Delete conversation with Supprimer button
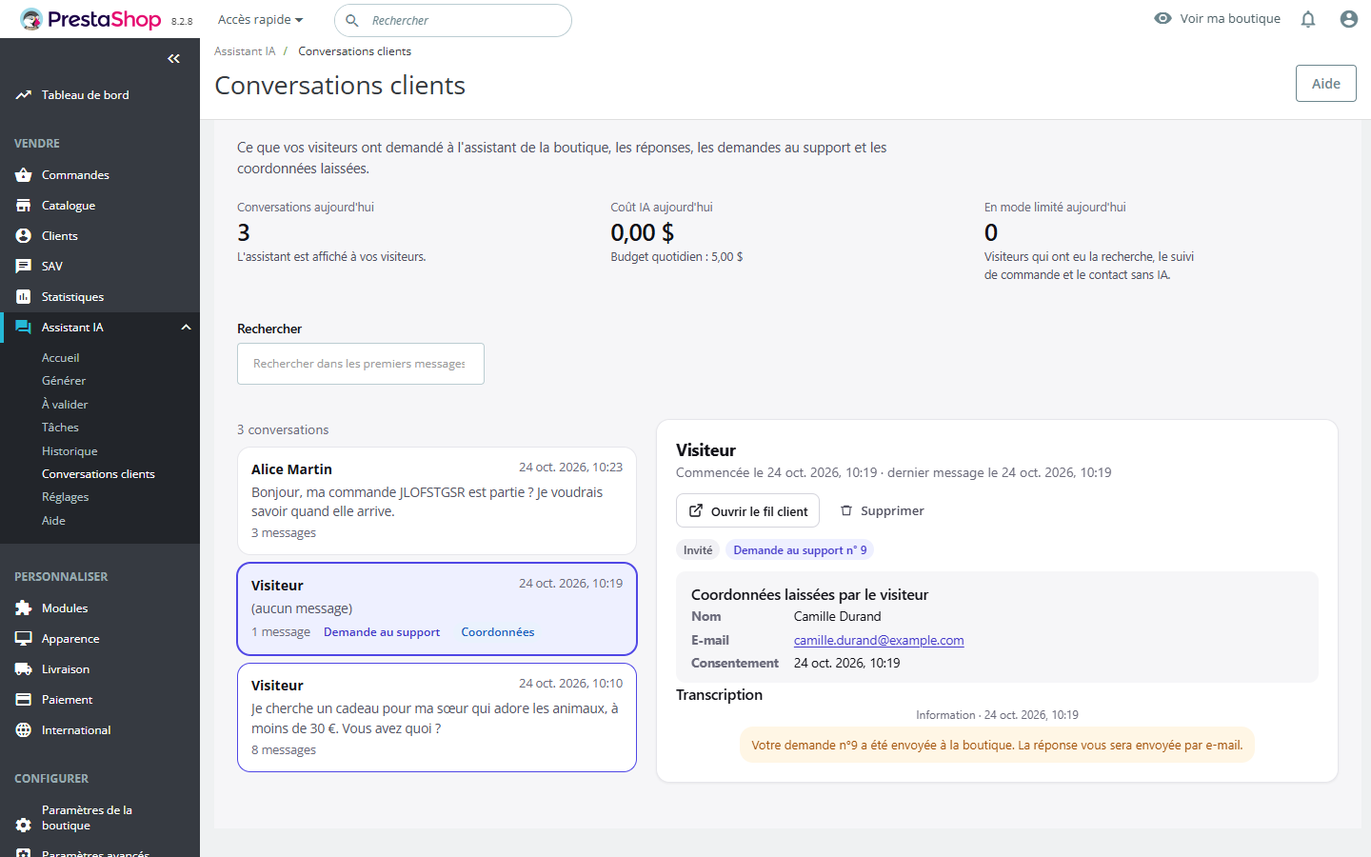Screen dimensions: 1371x857 tap(882, 510)
